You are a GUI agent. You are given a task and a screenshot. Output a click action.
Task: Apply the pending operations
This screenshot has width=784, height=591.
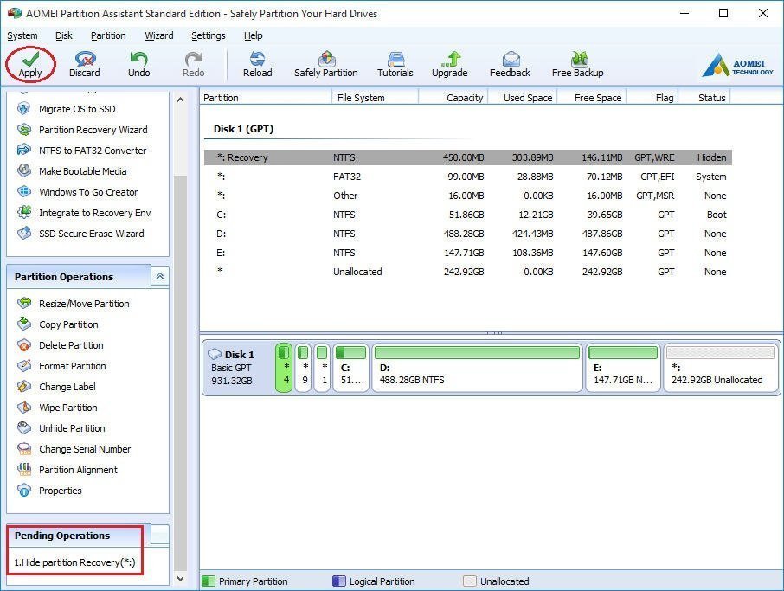click(x=30, y=65)
